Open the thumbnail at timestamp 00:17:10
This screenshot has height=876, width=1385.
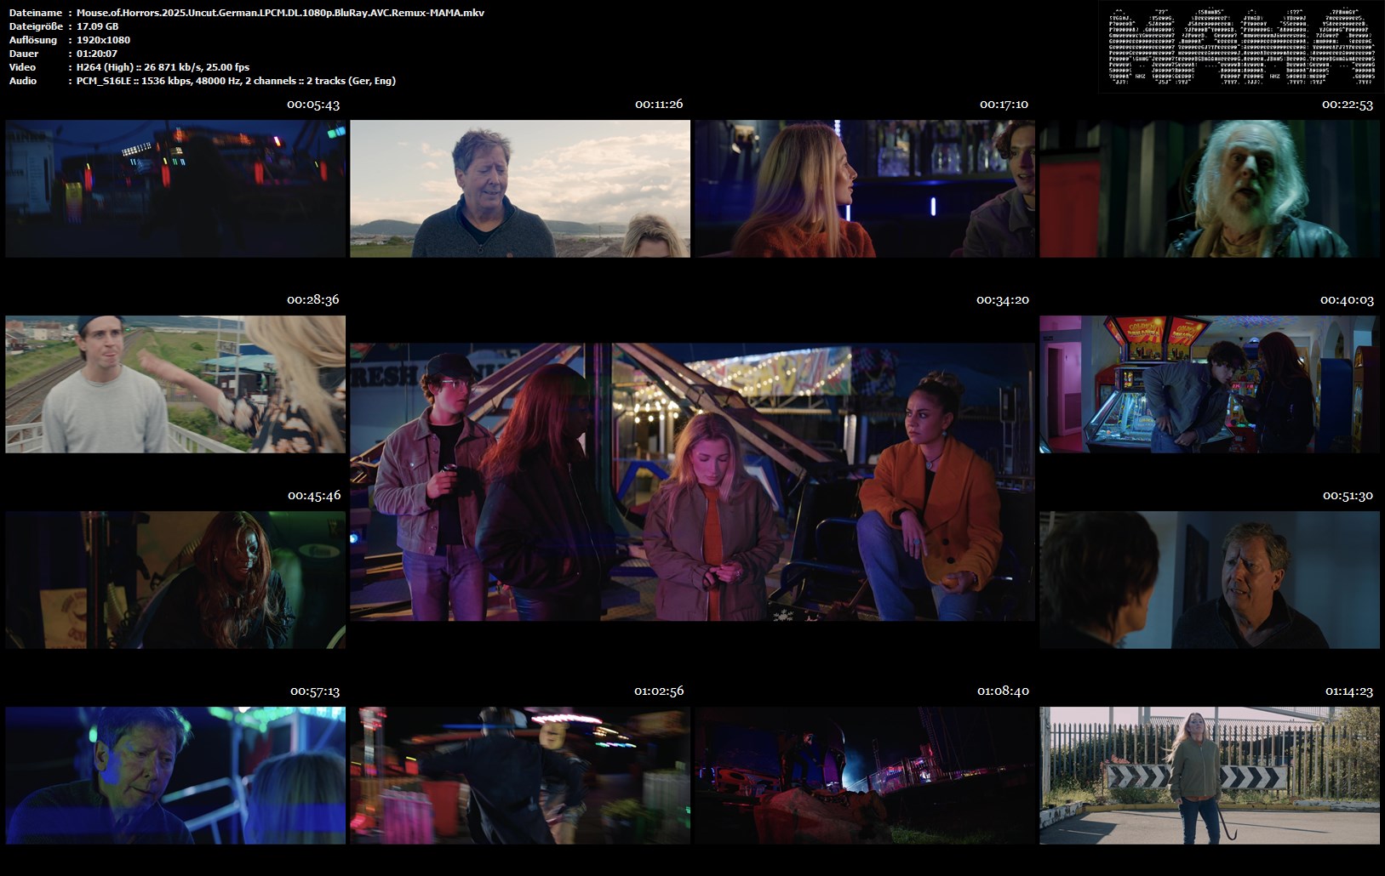pos(865,189)
